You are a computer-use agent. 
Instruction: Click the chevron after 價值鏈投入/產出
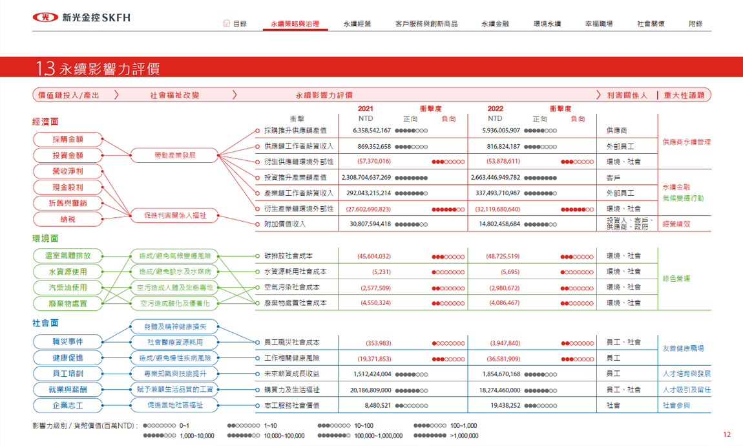tap(116, 95)
